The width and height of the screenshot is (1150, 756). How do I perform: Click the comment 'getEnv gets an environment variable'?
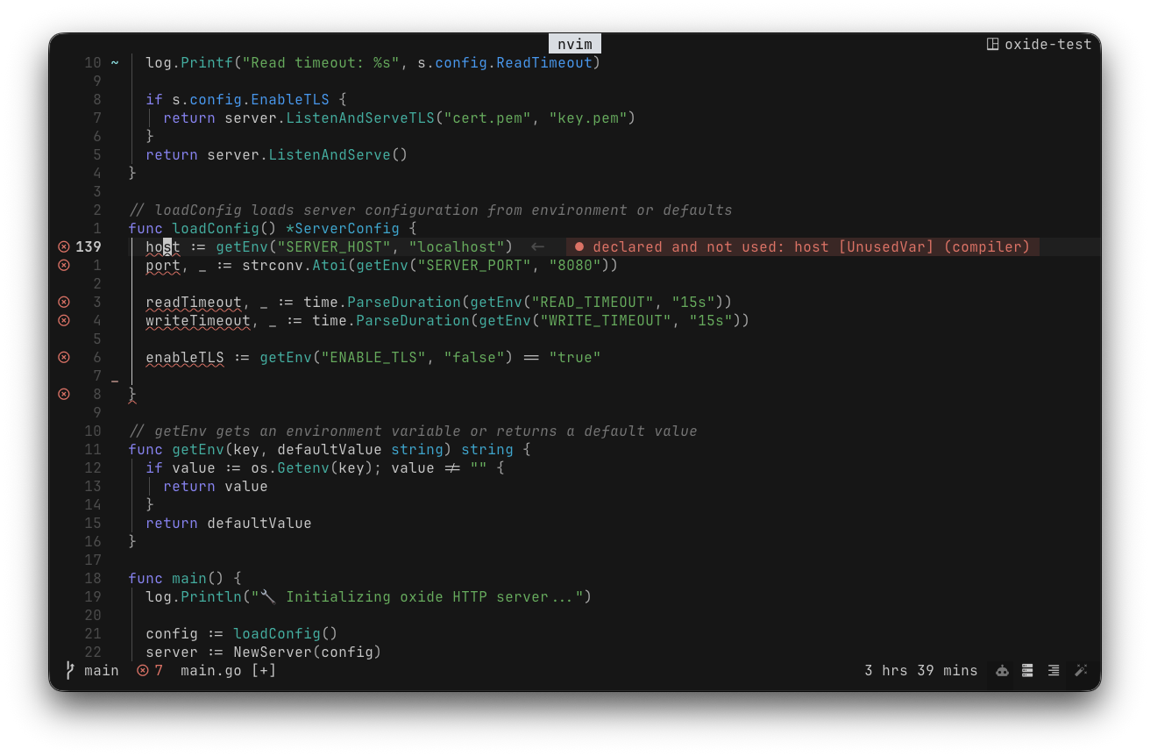click(x=413, y=431)
